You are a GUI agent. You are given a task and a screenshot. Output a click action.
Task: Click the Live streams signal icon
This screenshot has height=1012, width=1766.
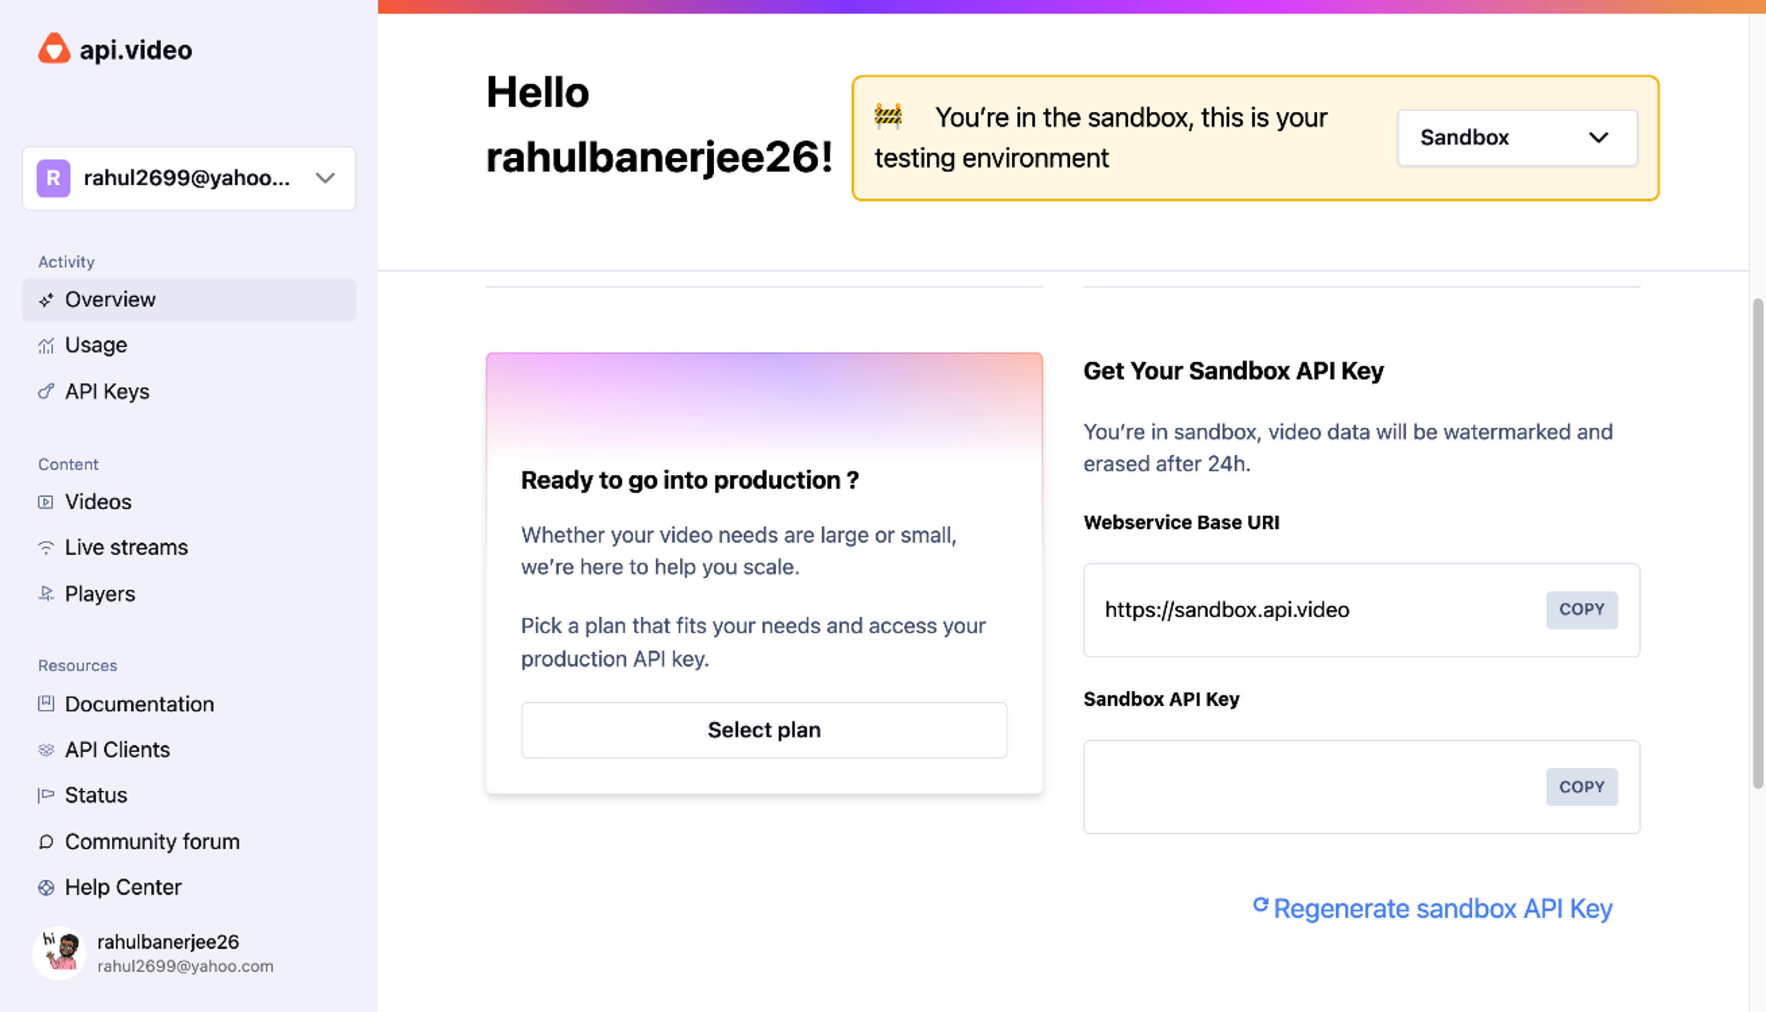point(46,548)
